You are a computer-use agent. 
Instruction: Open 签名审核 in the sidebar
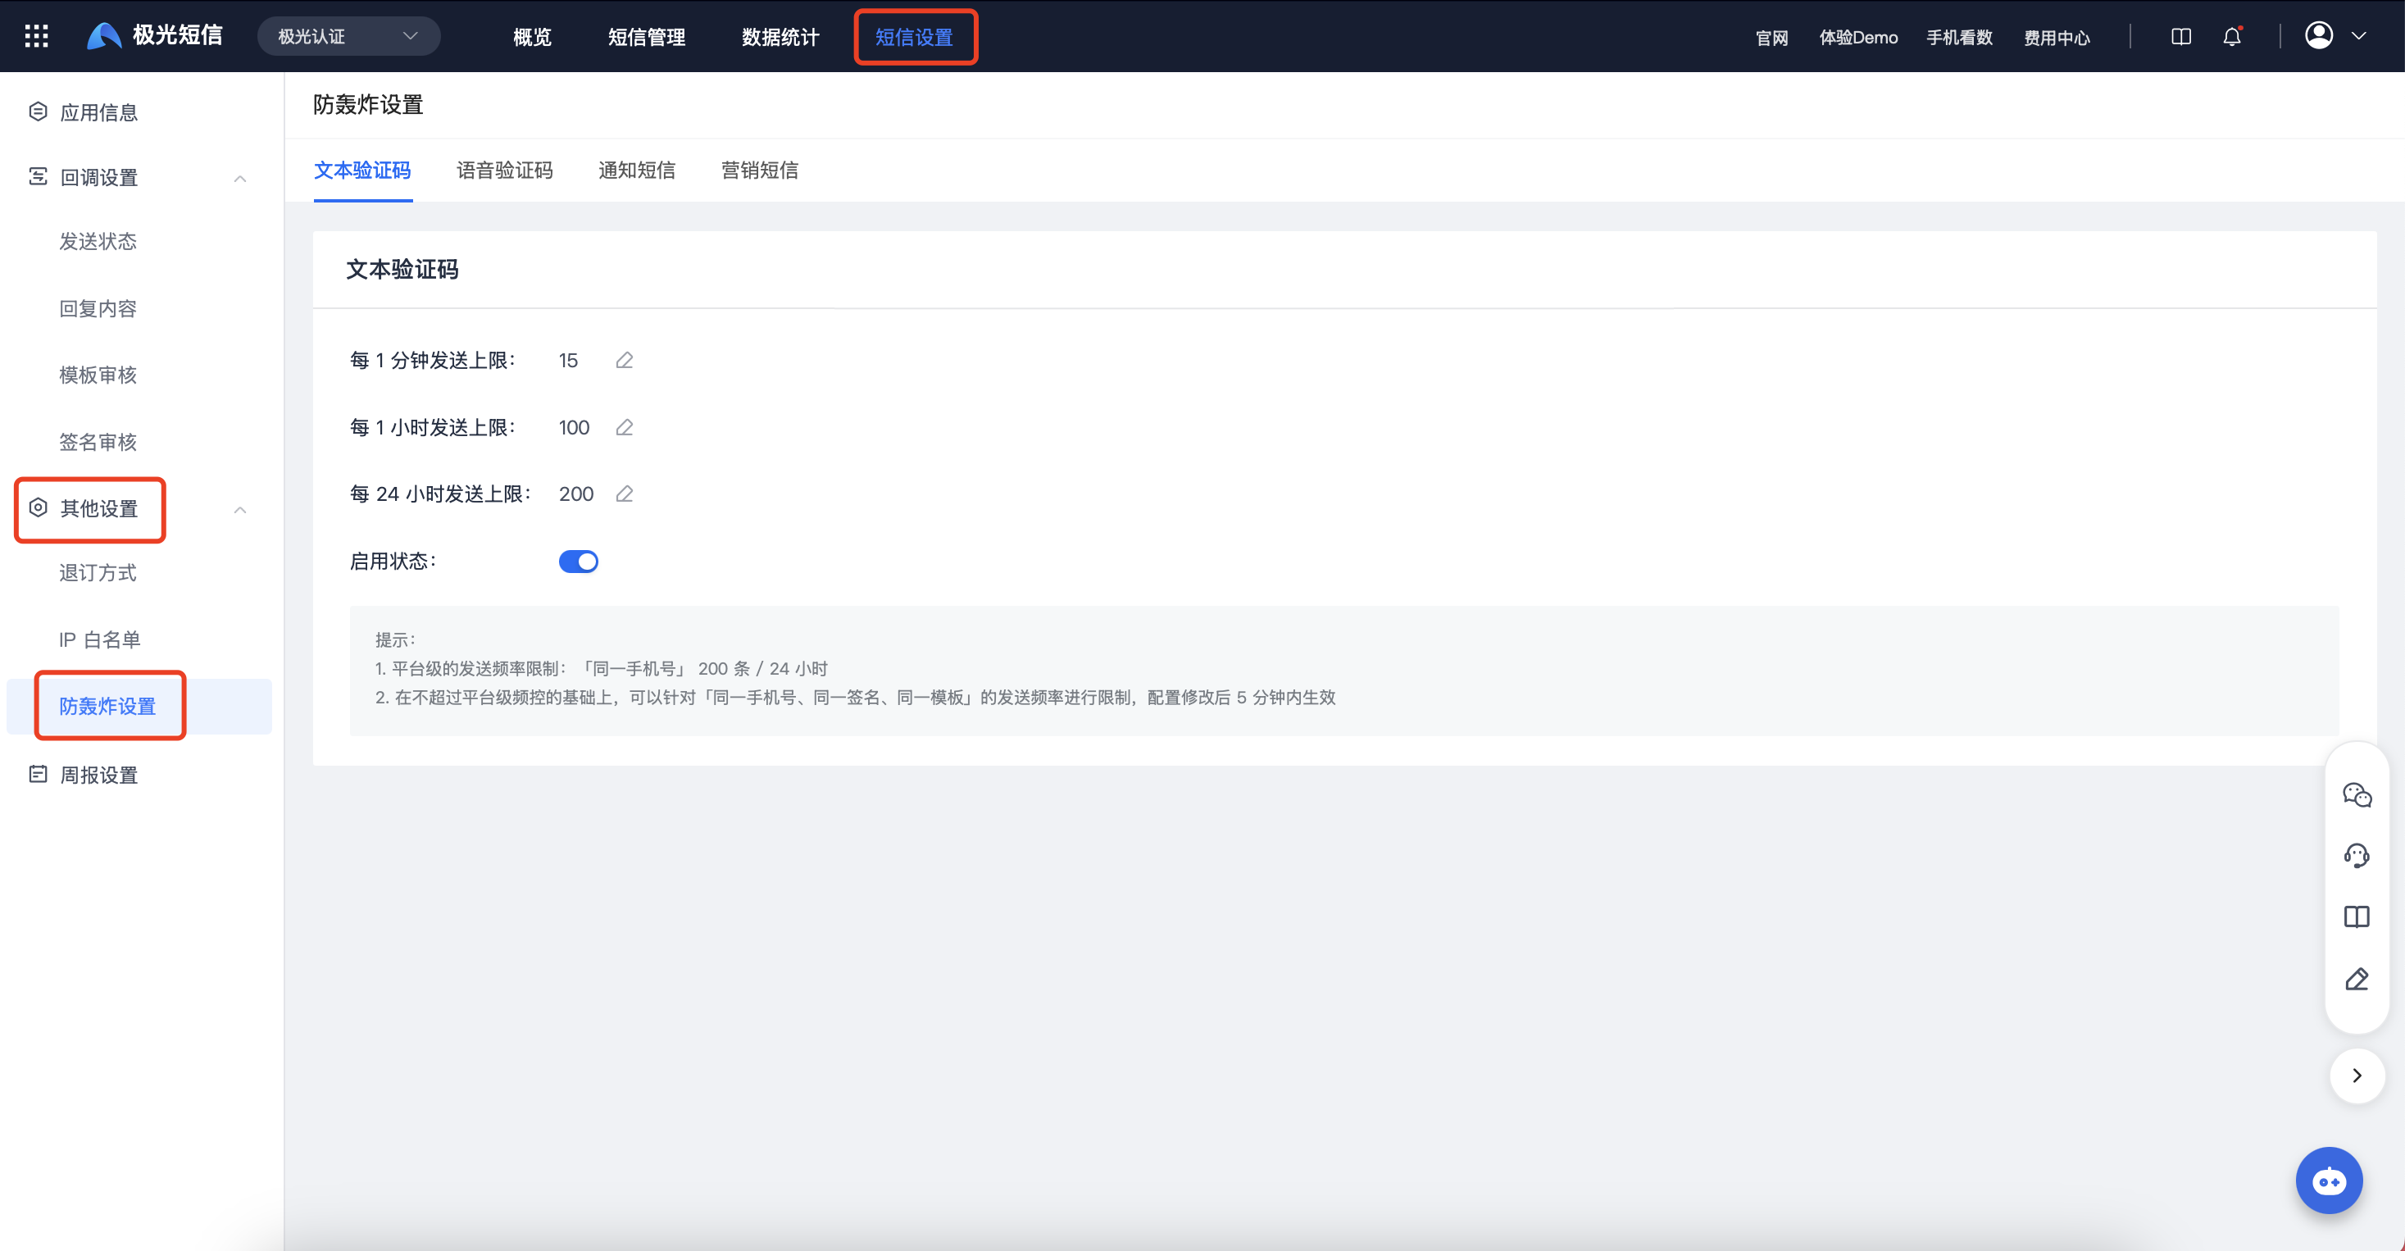(x=98, y=442)
